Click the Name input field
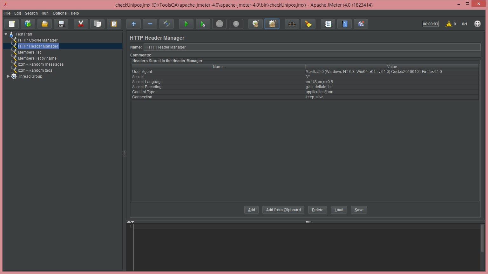Viewport: 488px width, 274px height. (312, 47)
